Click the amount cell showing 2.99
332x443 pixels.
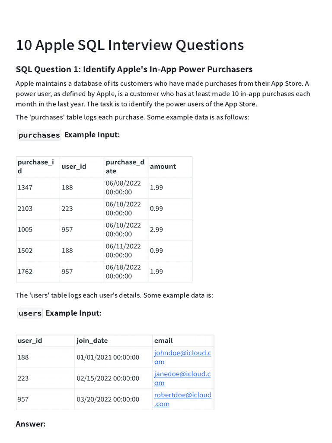[156, 230]
